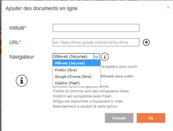The height and width of the screenshot is (131, 173).
Task: Click the Navigateur combo box showing Milliweb
Action: tap(76, 57)
